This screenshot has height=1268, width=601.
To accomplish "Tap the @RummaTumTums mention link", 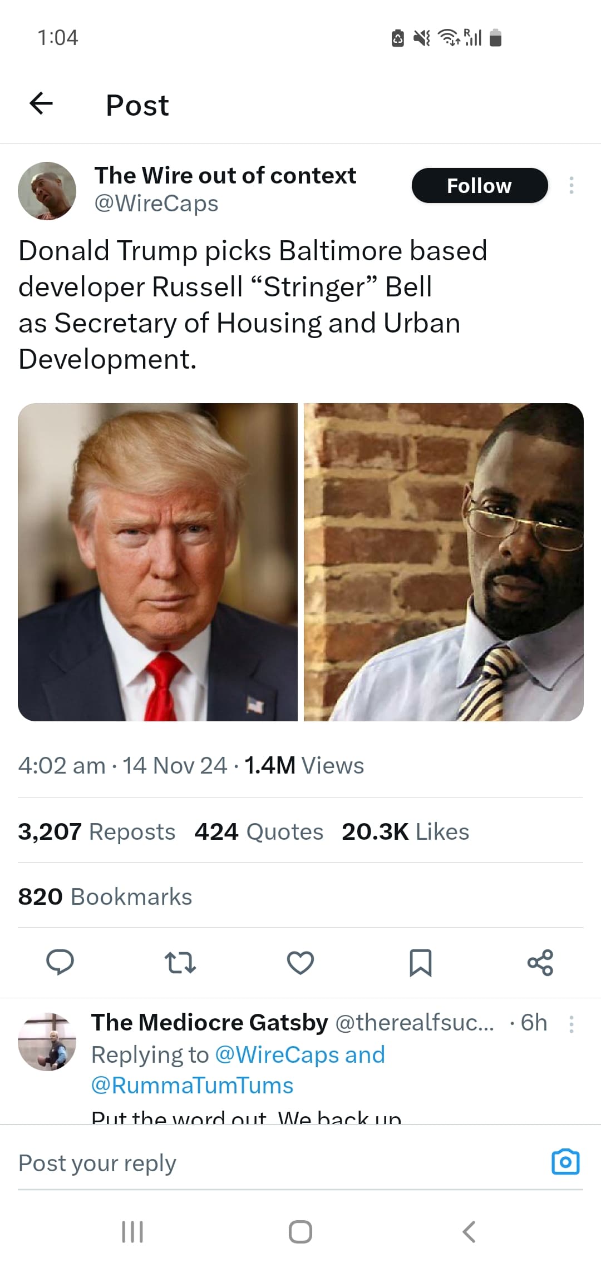I will coord(192,1085).
